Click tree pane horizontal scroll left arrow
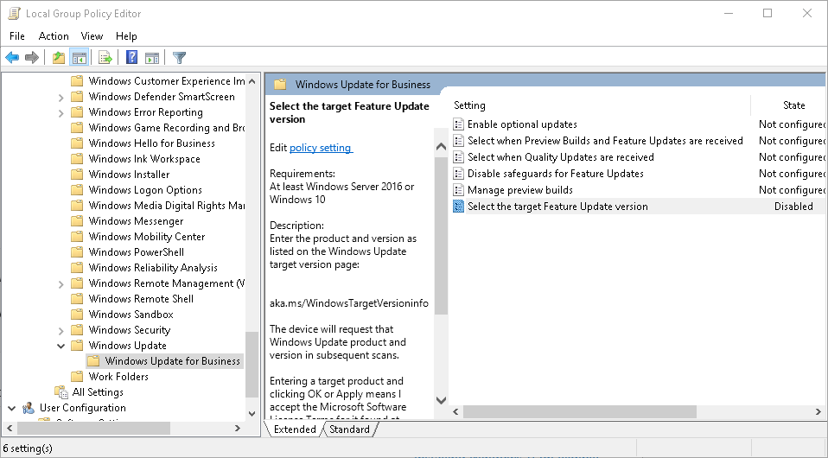Viewport: 828px width, 458px height. pos(9,428)
